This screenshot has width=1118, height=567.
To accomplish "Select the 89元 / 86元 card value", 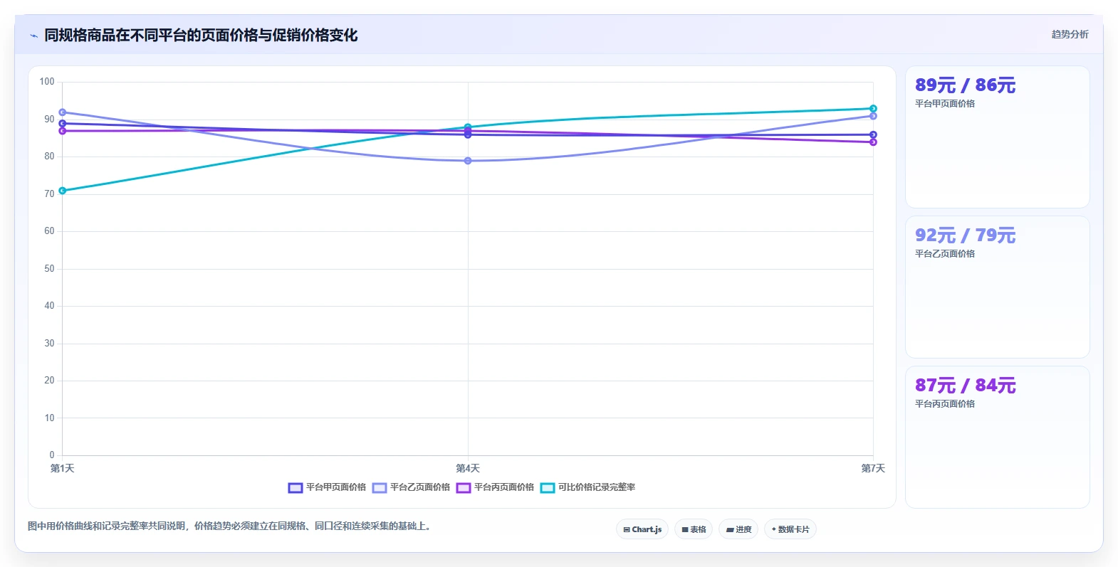I will [965, 85].
